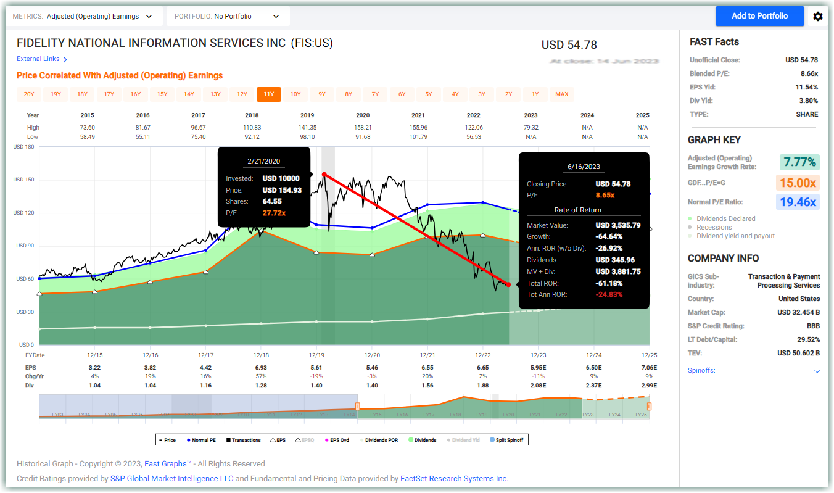Grab the left range handle of the navigator

pos(357,406)
